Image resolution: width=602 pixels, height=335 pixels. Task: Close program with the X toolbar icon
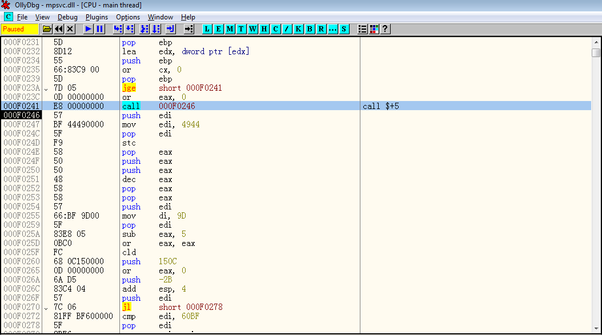(x=70, y=29)
